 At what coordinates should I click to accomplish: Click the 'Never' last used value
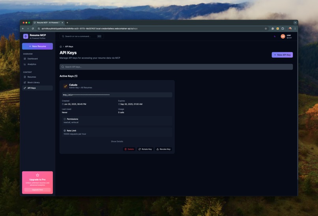[x=64, y=113]
